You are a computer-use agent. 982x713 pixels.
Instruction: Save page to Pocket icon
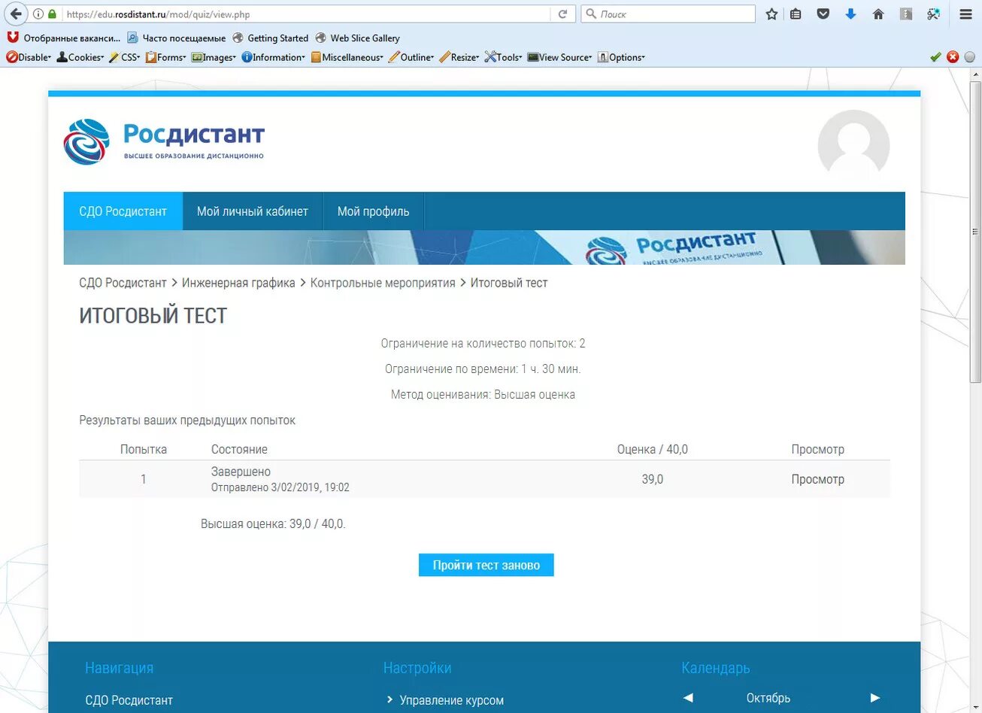click(x=823, y=14)
